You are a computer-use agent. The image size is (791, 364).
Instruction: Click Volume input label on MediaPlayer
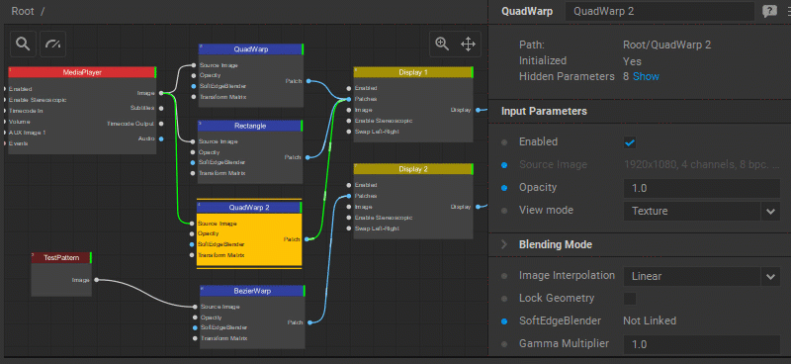(20, 122)
